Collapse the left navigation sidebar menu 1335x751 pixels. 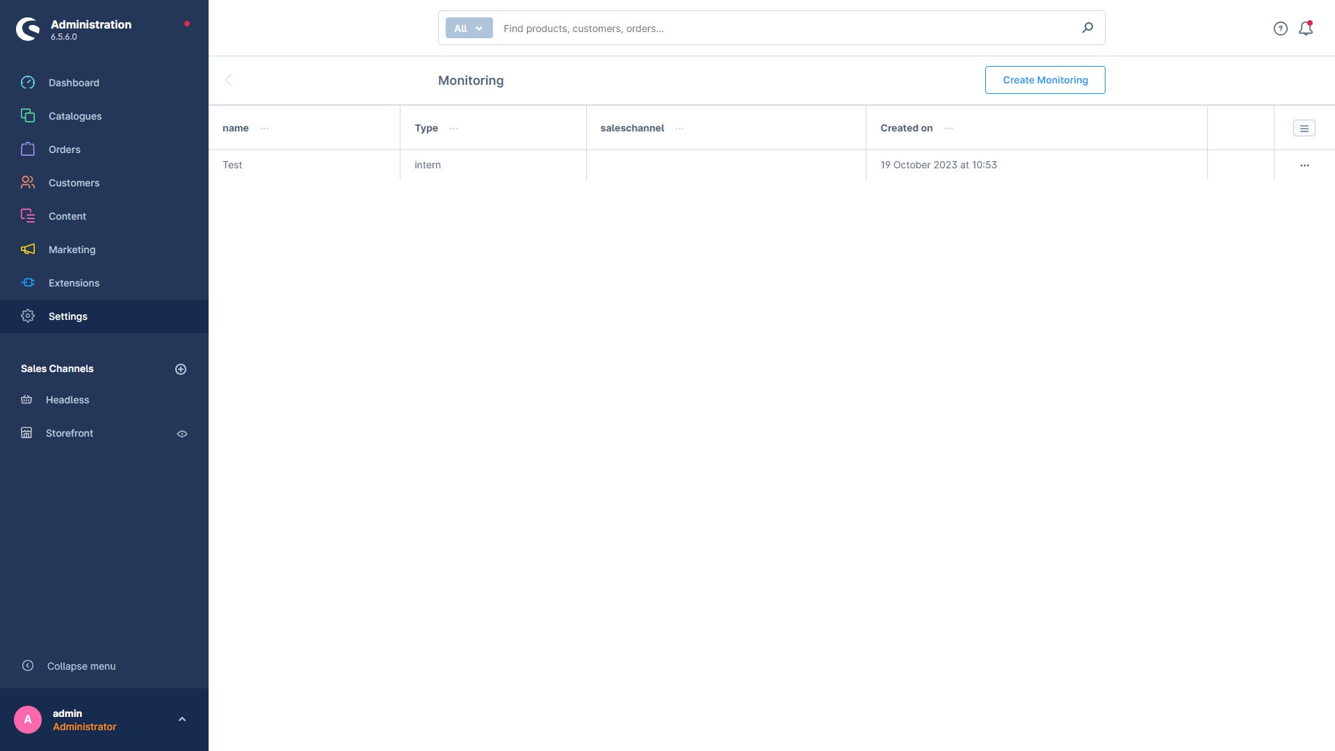coord(81,665)
